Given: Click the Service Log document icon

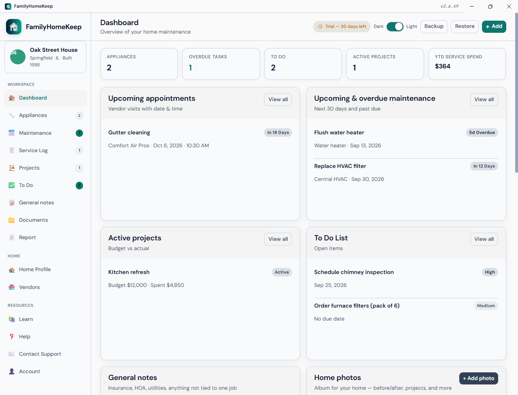Looking at the screenshot, I should (x=12, y=151).
